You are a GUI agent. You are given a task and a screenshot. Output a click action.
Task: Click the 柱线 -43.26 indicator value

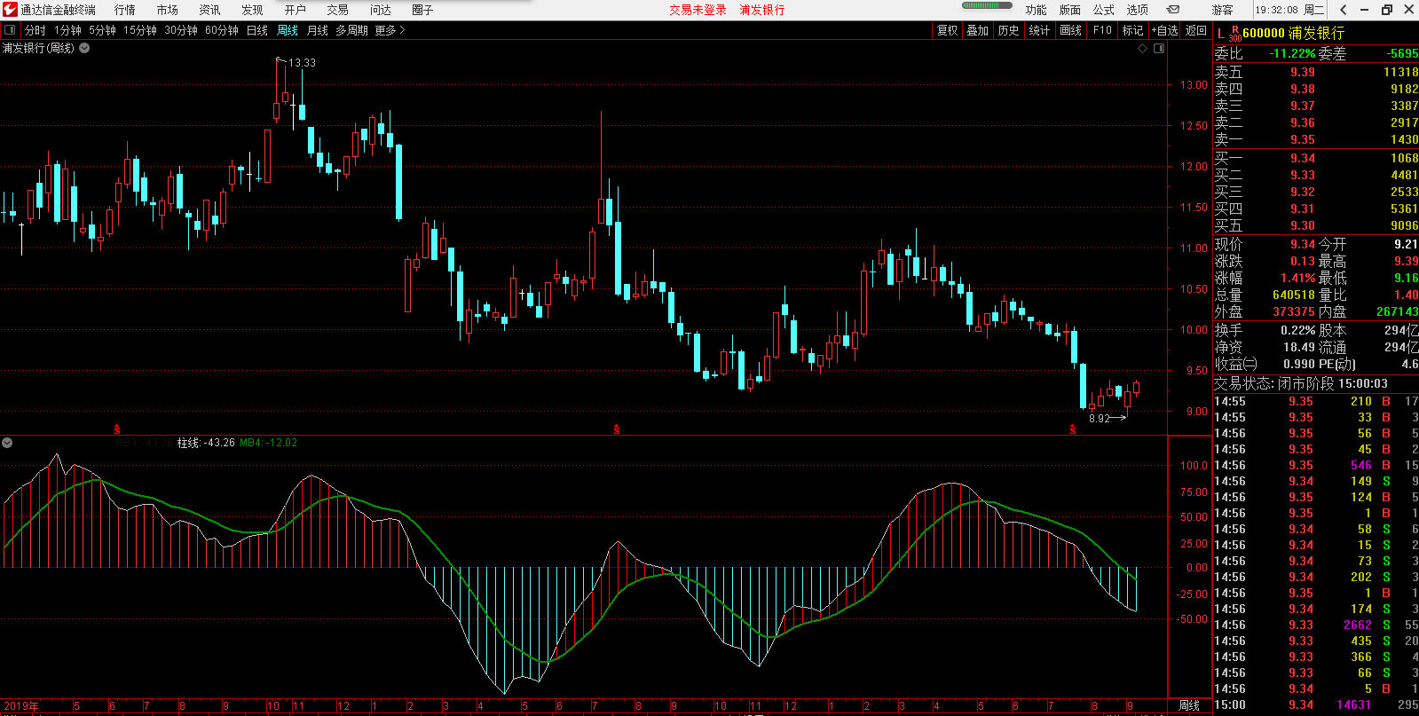[206, 443]
